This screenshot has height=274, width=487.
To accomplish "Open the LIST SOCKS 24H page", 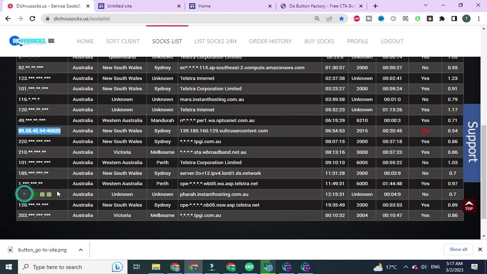I will pos(215,41).
